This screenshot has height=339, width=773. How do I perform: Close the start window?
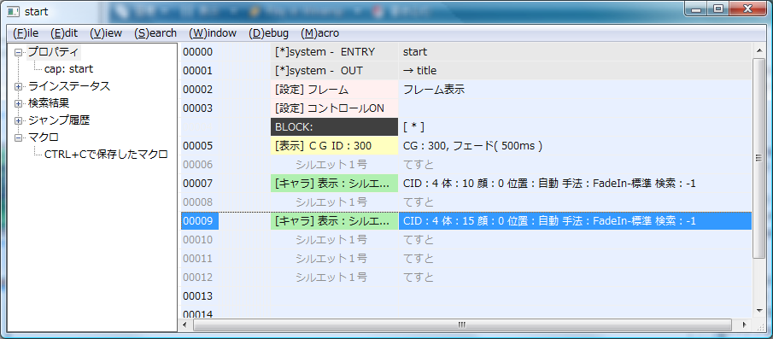[x=748, y=9]
